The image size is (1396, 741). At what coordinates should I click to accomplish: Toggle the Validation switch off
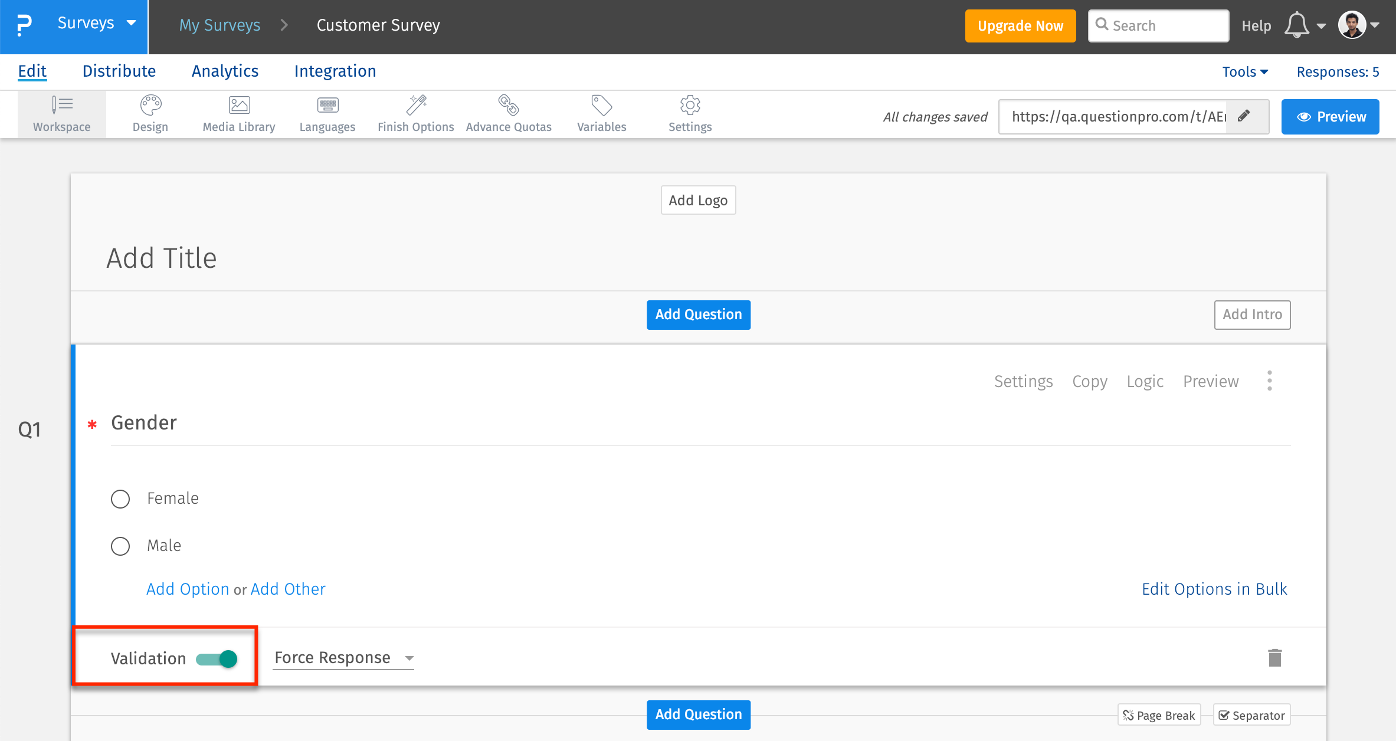[217, 658]
